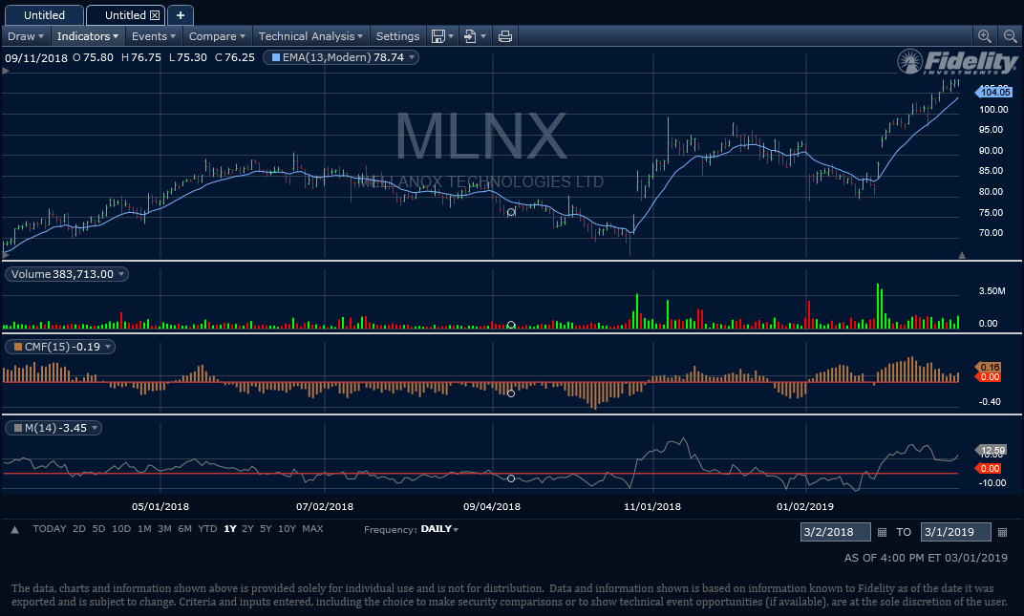Expand the export options dropdown arrow

(x=483, y=36)
